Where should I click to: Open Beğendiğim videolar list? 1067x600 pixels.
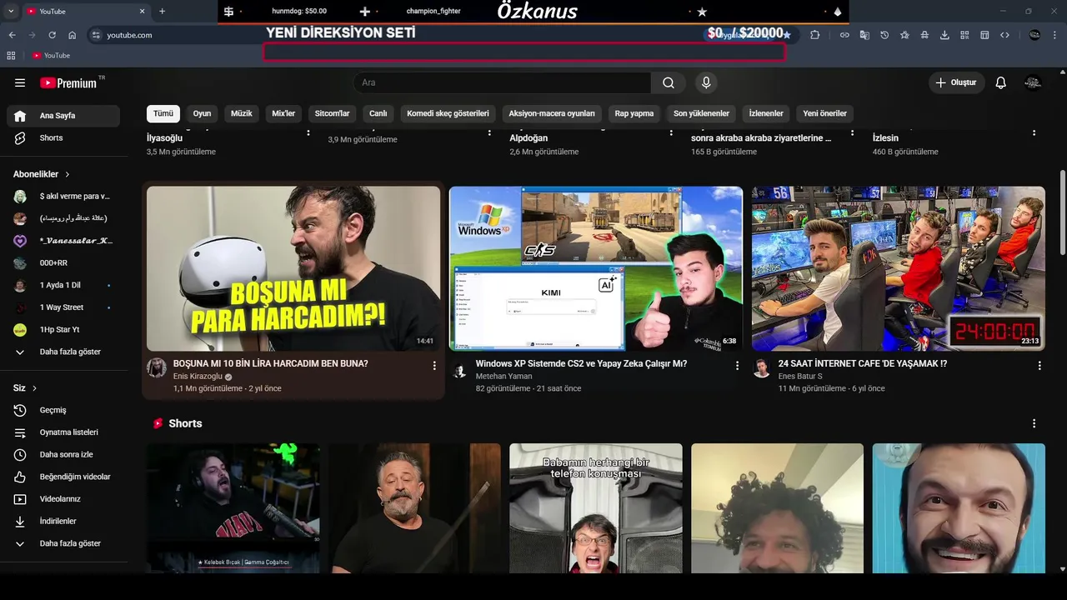(63, 477)
